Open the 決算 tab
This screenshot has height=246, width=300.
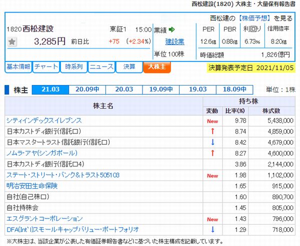click(x=129, y=67)
